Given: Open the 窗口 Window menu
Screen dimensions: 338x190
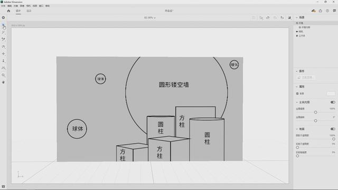Looking at the screenshot, I should tap(41, 6).
